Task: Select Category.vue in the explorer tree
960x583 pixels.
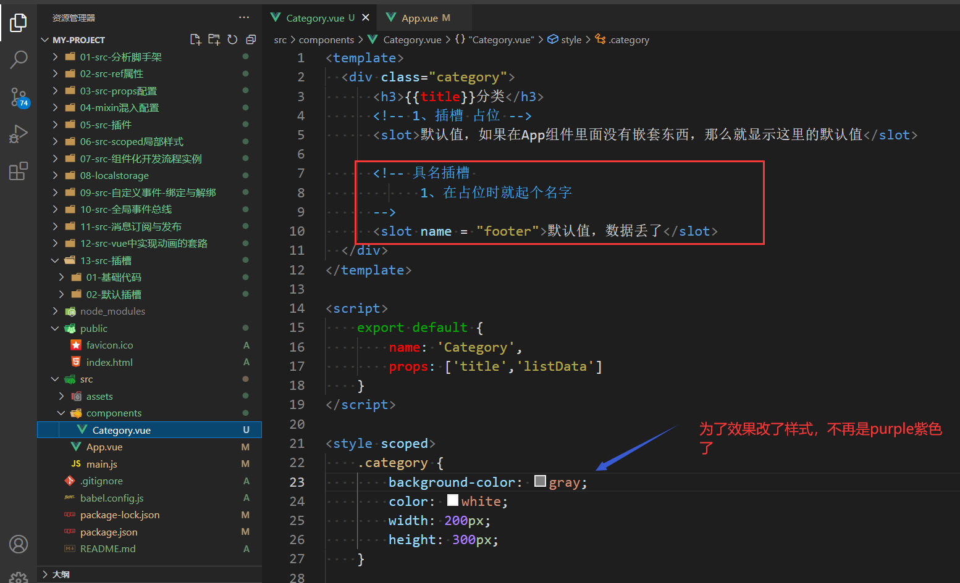Action: point(149,430)
